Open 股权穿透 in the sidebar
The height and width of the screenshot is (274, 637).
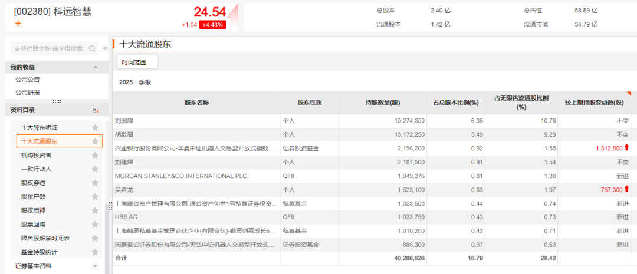coord(33,183)
